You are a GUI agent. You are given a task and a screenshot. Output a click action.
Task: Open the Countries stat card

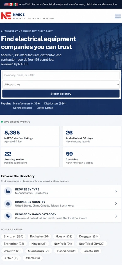click(92, 157)
